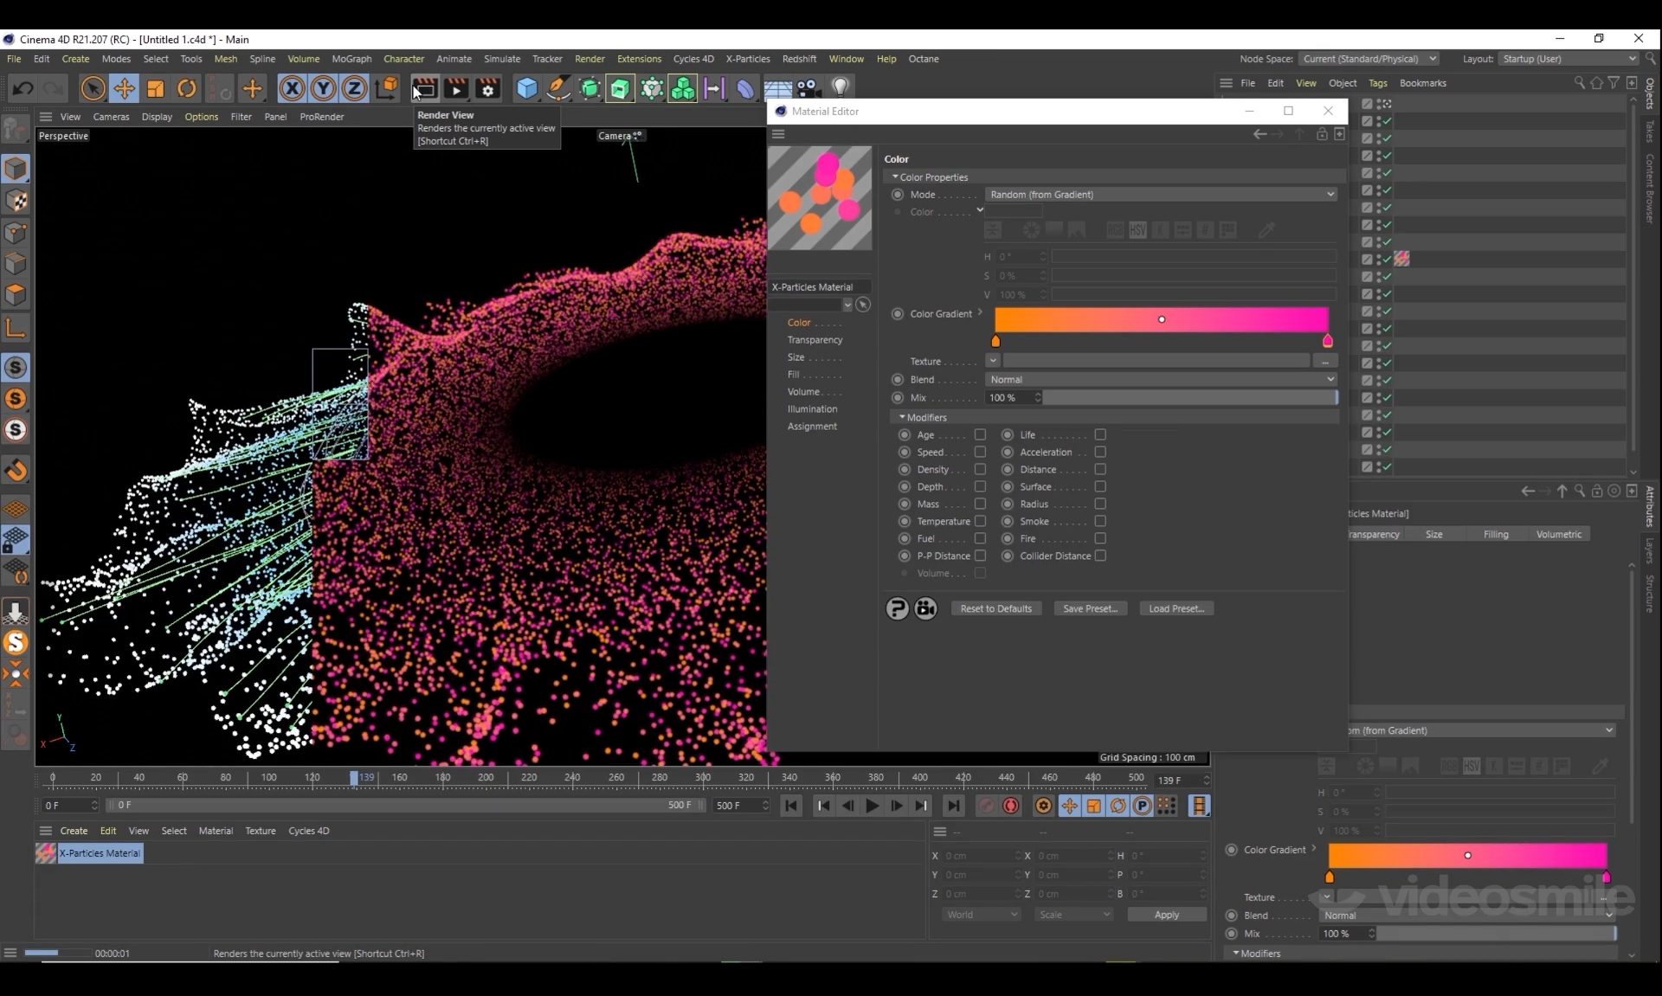Collapse the Modifiers section
The image size is (1662, 996).
click(902, 417)
